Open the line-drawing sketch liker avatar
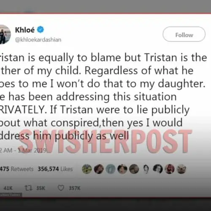The image size is (211, 211). coord(146,169)
